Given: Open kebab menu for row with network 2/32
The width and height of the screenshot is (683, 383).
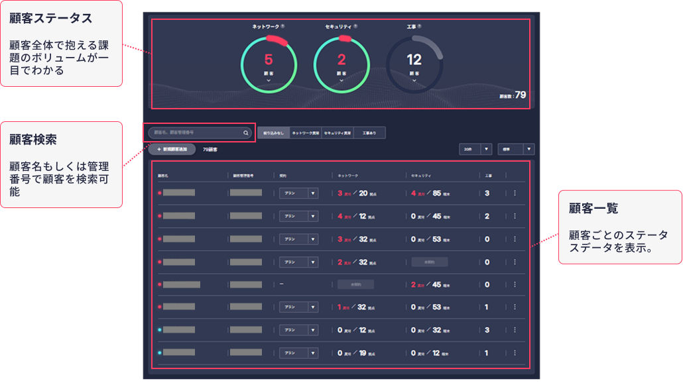Looking at the screenshot, I should pos(515,262).
